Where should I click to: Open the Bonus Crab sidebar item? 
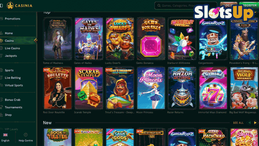tap(13, 100)
